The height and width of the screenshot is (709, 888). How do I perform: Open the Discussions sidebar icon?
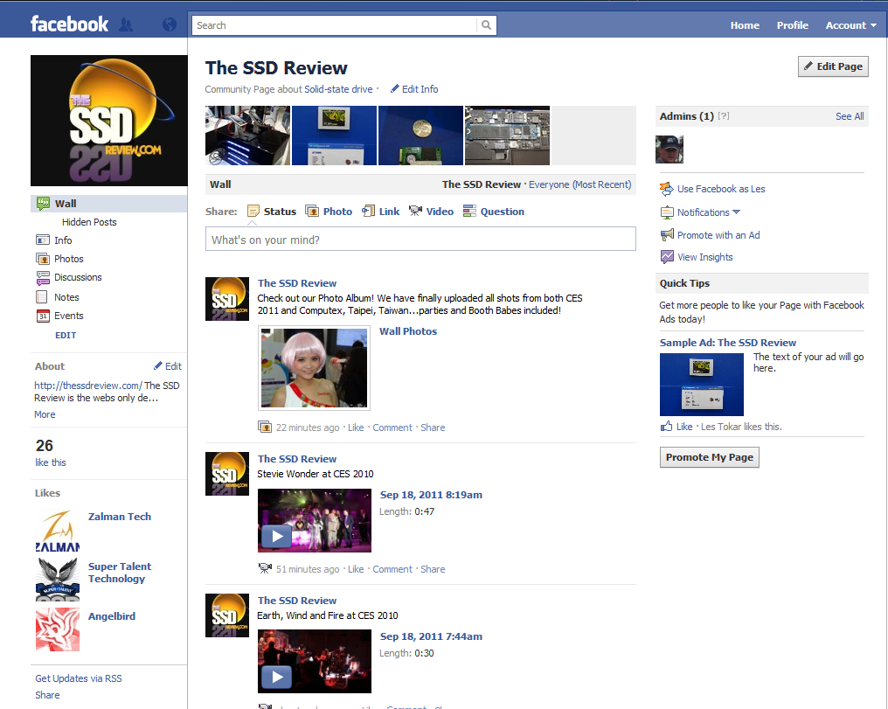(x=41, y=277)
